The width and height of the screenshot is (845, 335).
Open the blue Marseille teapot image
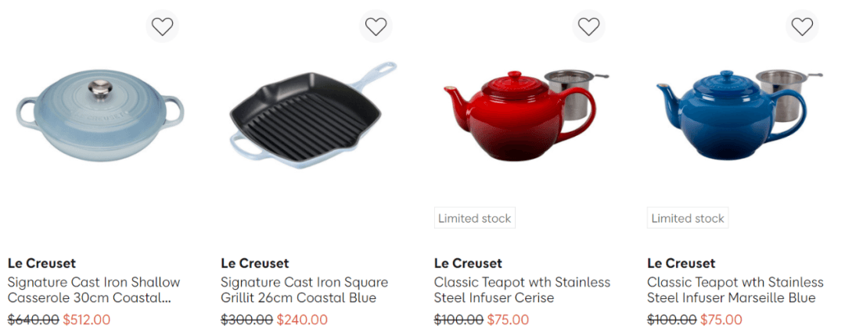point(739,115)
